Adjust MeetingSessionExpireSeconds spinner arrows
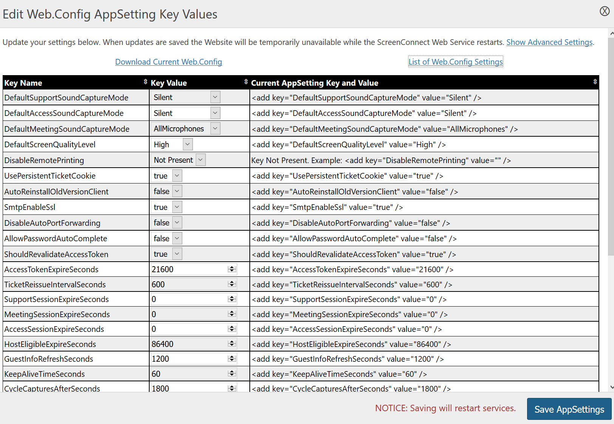 coord(232,314)
